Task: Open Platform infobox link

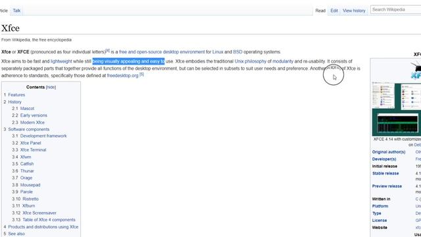Action: 380,206
